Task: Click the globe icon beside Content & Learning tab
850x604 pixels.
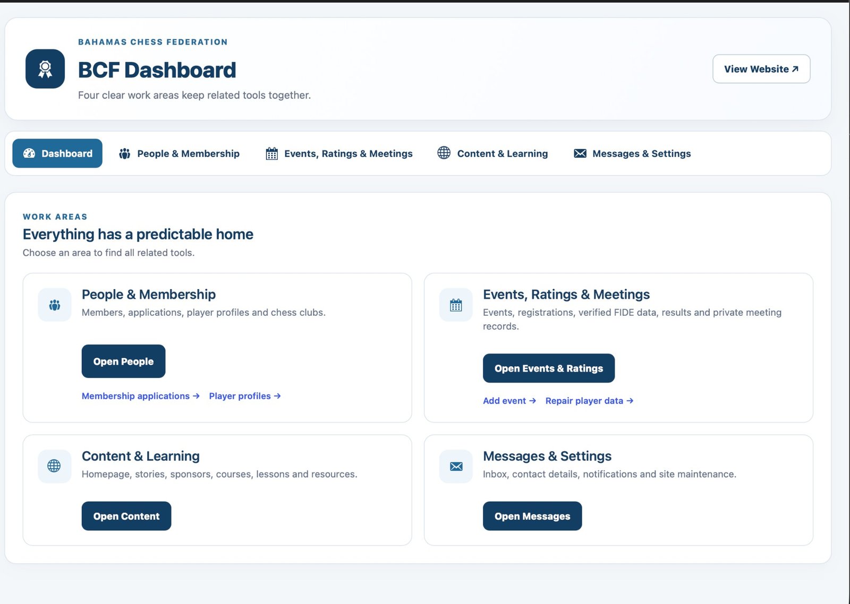Action: (x=444, y=153)
